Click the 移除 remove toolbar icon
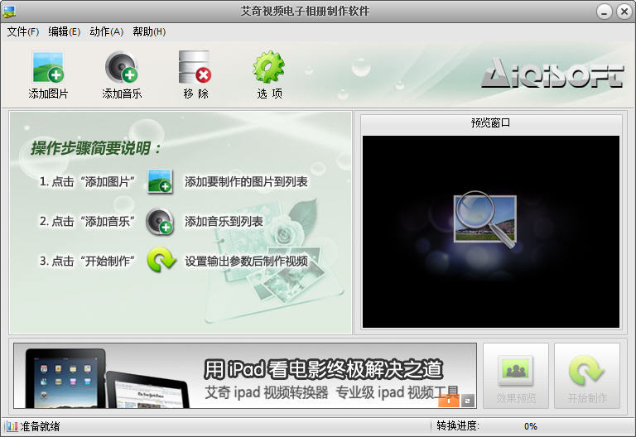Image resolution: width=636 pixels, height=437 pixels. [x=195, y=67]
